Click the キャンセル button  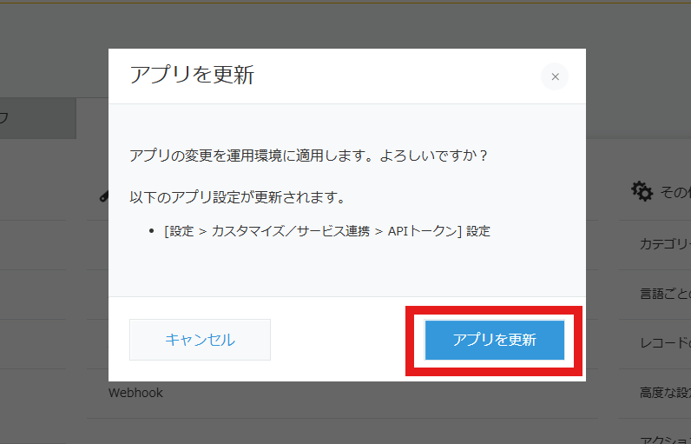pos(200,340)
